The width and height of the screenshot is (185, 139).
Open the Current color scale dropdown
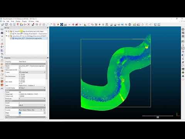(x=30, y=110)
